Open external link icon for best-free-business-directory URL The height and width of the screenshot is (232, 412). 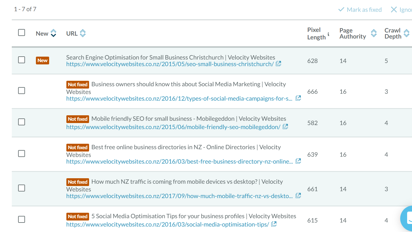coord(298,161)
